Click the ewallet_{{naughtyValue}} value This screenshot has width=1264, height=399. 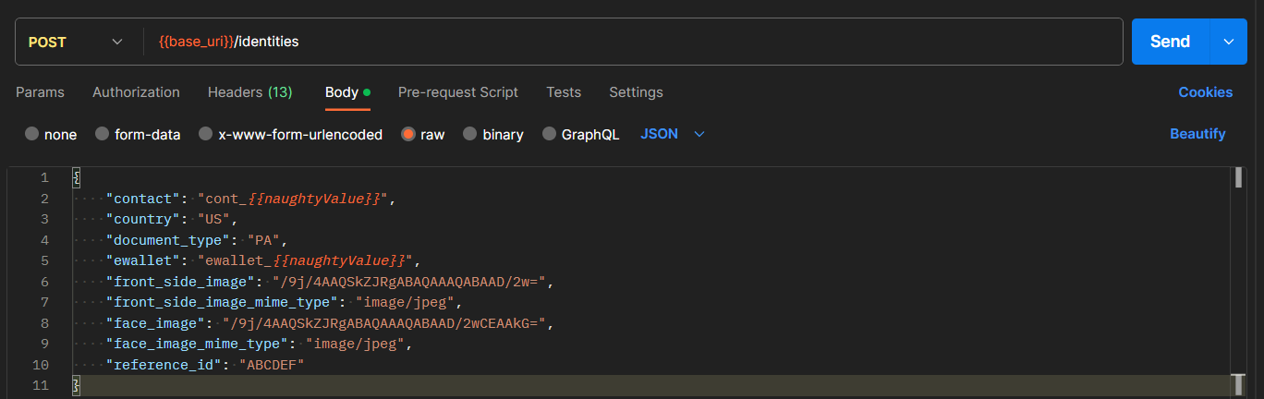coord(305,260)
